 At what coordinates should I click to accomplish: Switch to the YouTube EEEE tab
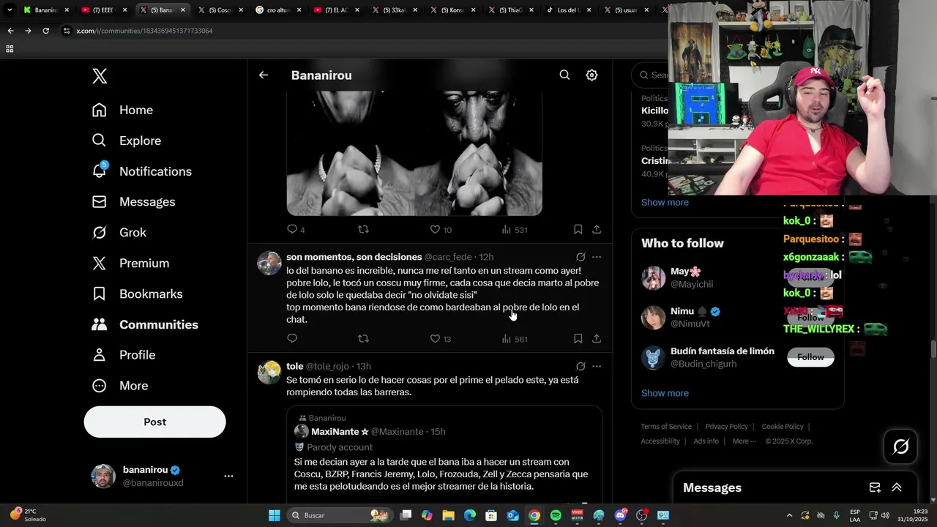(102, 10)
